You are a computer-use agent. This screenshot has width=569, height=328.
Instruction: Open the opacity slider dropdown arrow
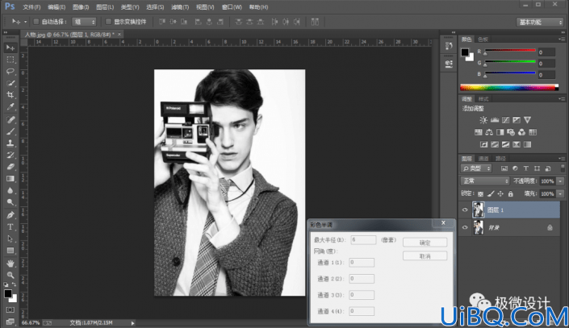click(x=561, y=181)
